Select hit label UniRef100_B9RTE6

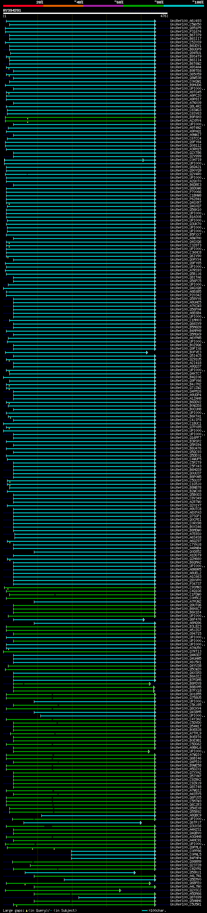coord(186,71)
